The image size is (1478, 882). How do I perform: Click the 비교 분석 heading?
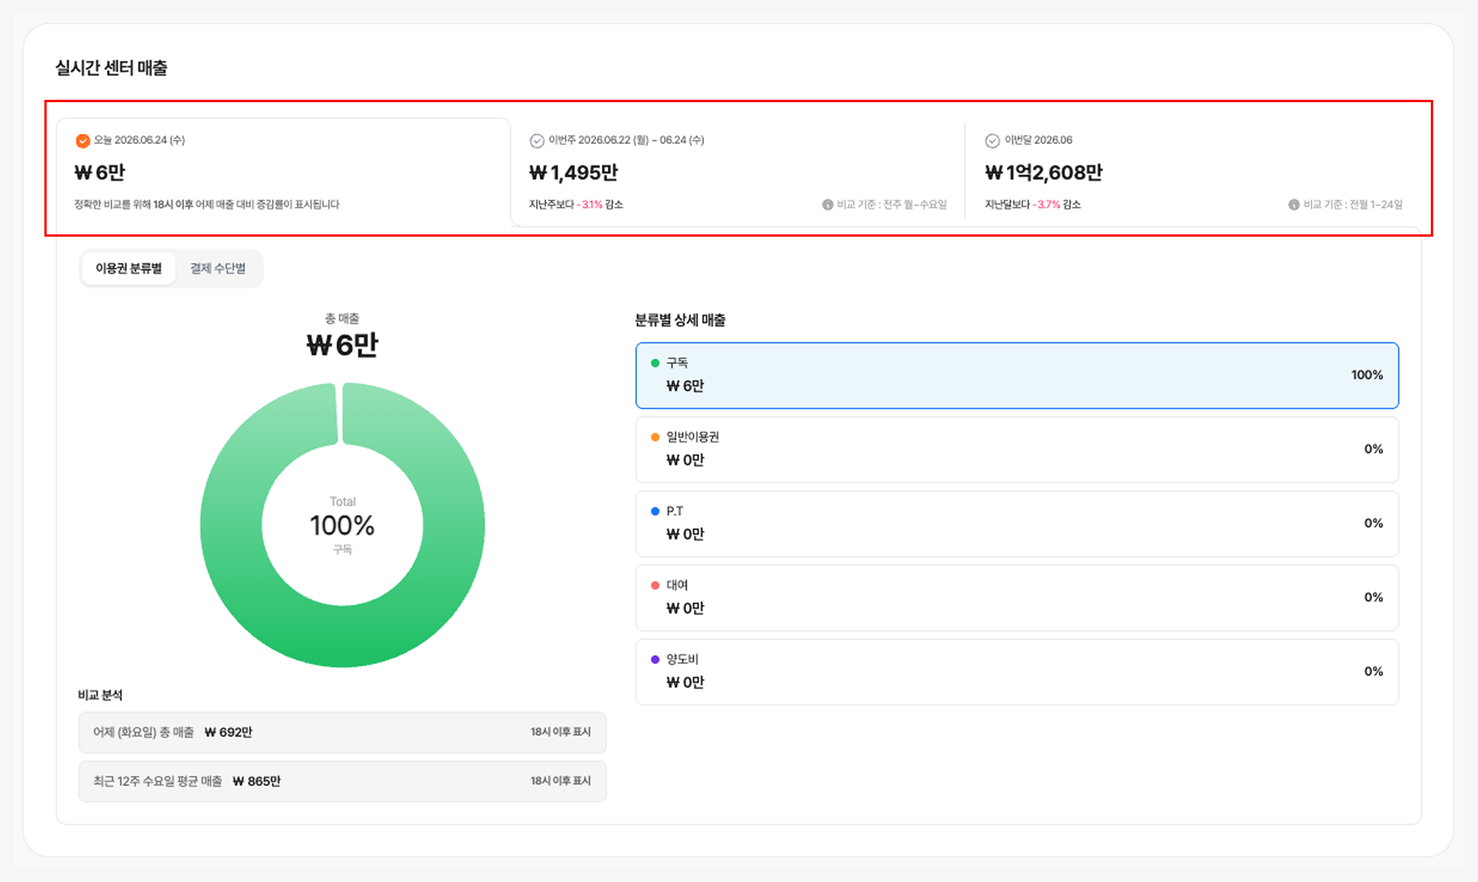[100, 695]
